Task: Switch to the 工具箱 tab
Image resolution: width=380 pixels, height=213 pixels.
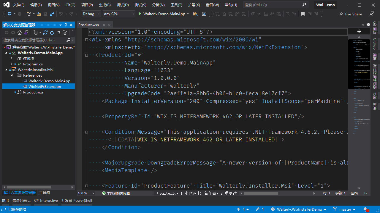Action: [45, 193]
